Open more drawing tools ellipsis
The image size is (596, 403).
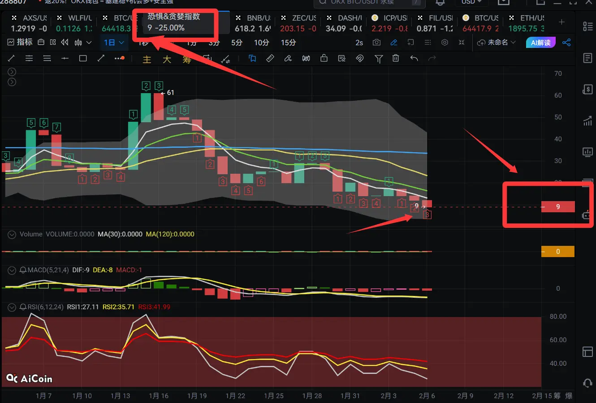pyautogui.click(x=119, y=58)
